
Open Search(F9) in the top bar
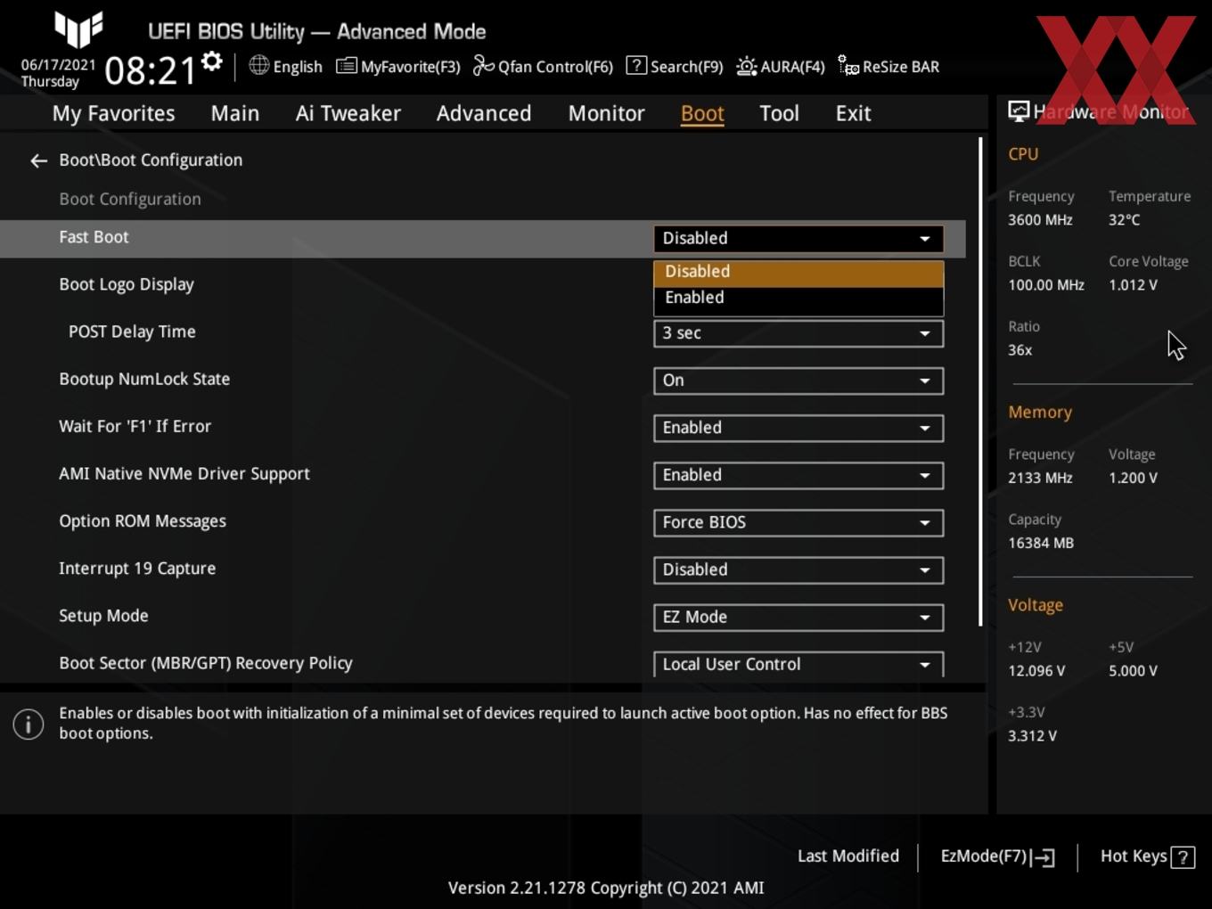[674, 67]
